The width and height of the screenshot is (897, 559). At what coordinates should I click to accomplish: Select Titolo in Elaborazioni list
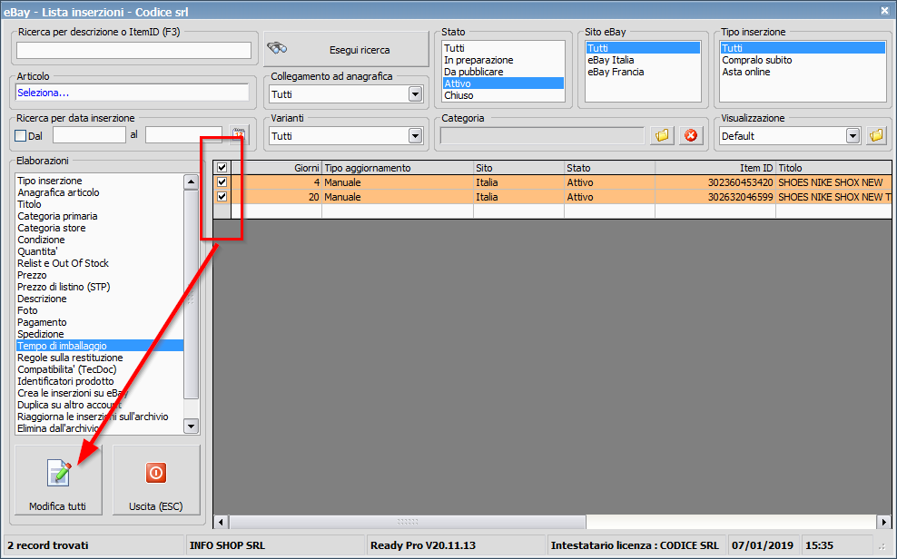(x=100, y=204)
